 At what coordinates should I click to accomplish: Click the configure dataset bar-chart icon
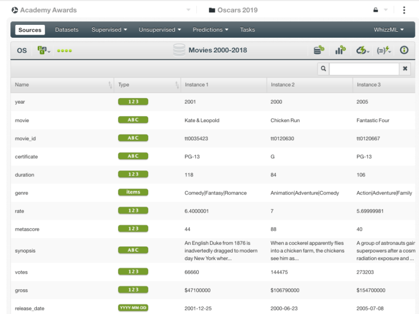(x=340, y=50)
